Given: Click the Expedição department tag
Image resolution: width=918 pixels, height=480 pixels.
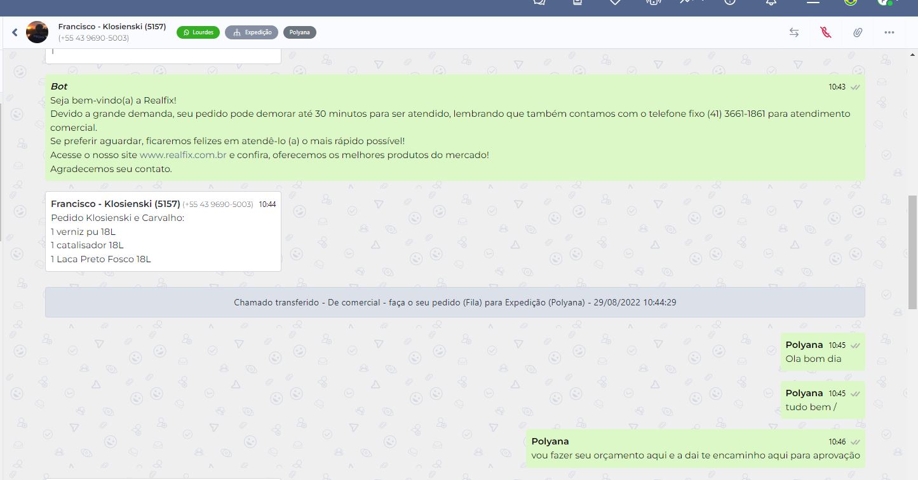Looking at the screenshot, I should (x=252, y=32).
